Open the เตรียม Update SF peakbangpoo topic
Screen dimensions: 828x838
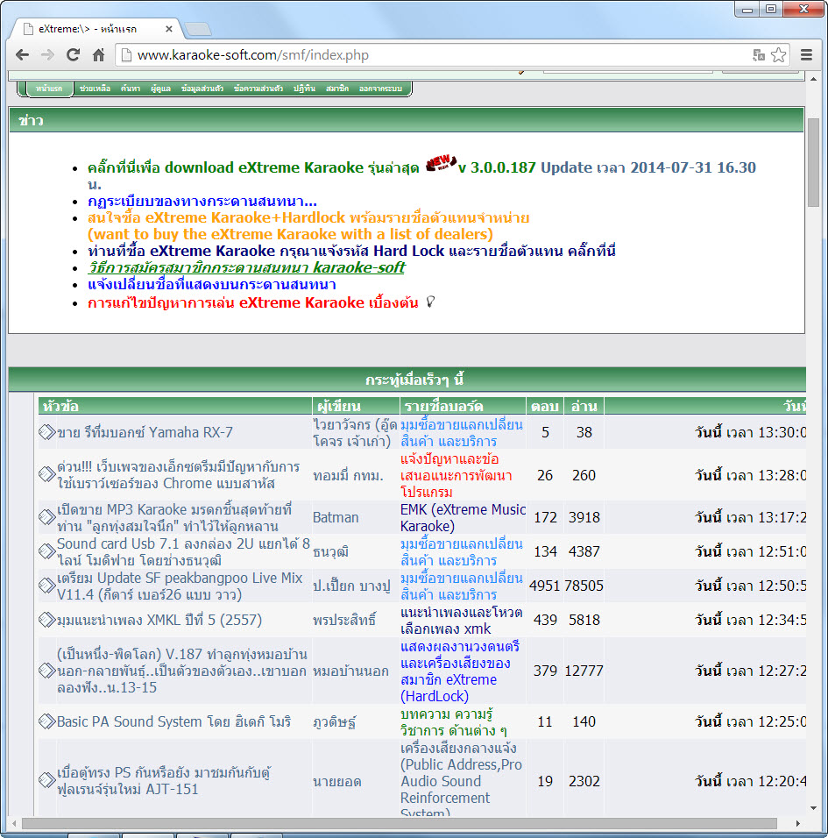(180, 586)
